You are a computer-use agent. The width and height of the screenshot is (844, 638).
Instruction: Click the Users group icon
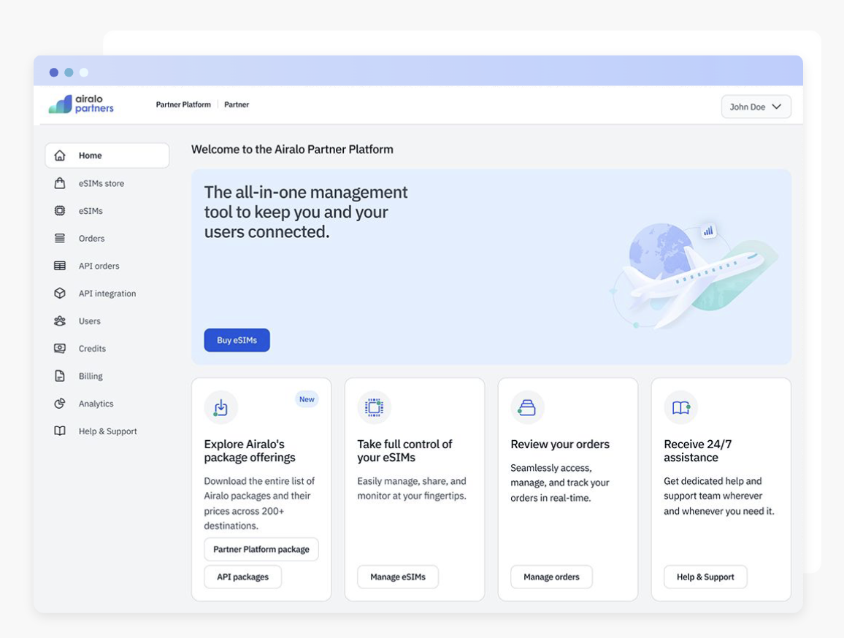tap(60, 321)
